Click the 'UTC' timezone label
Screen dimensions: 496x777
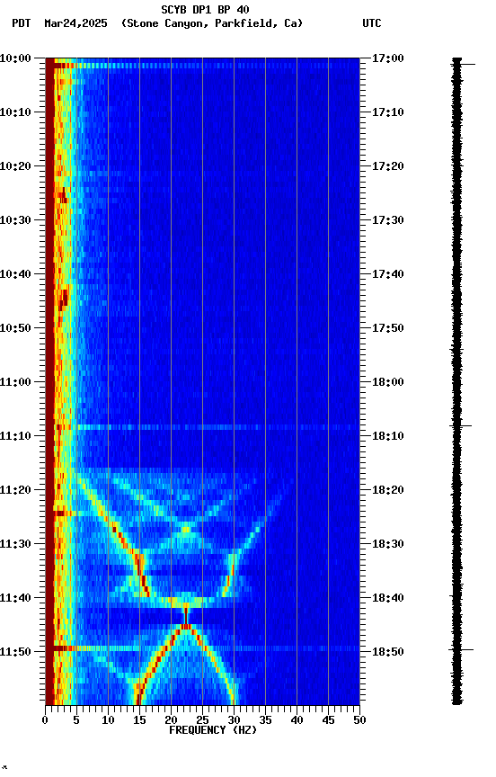click(x=372, y=23)
